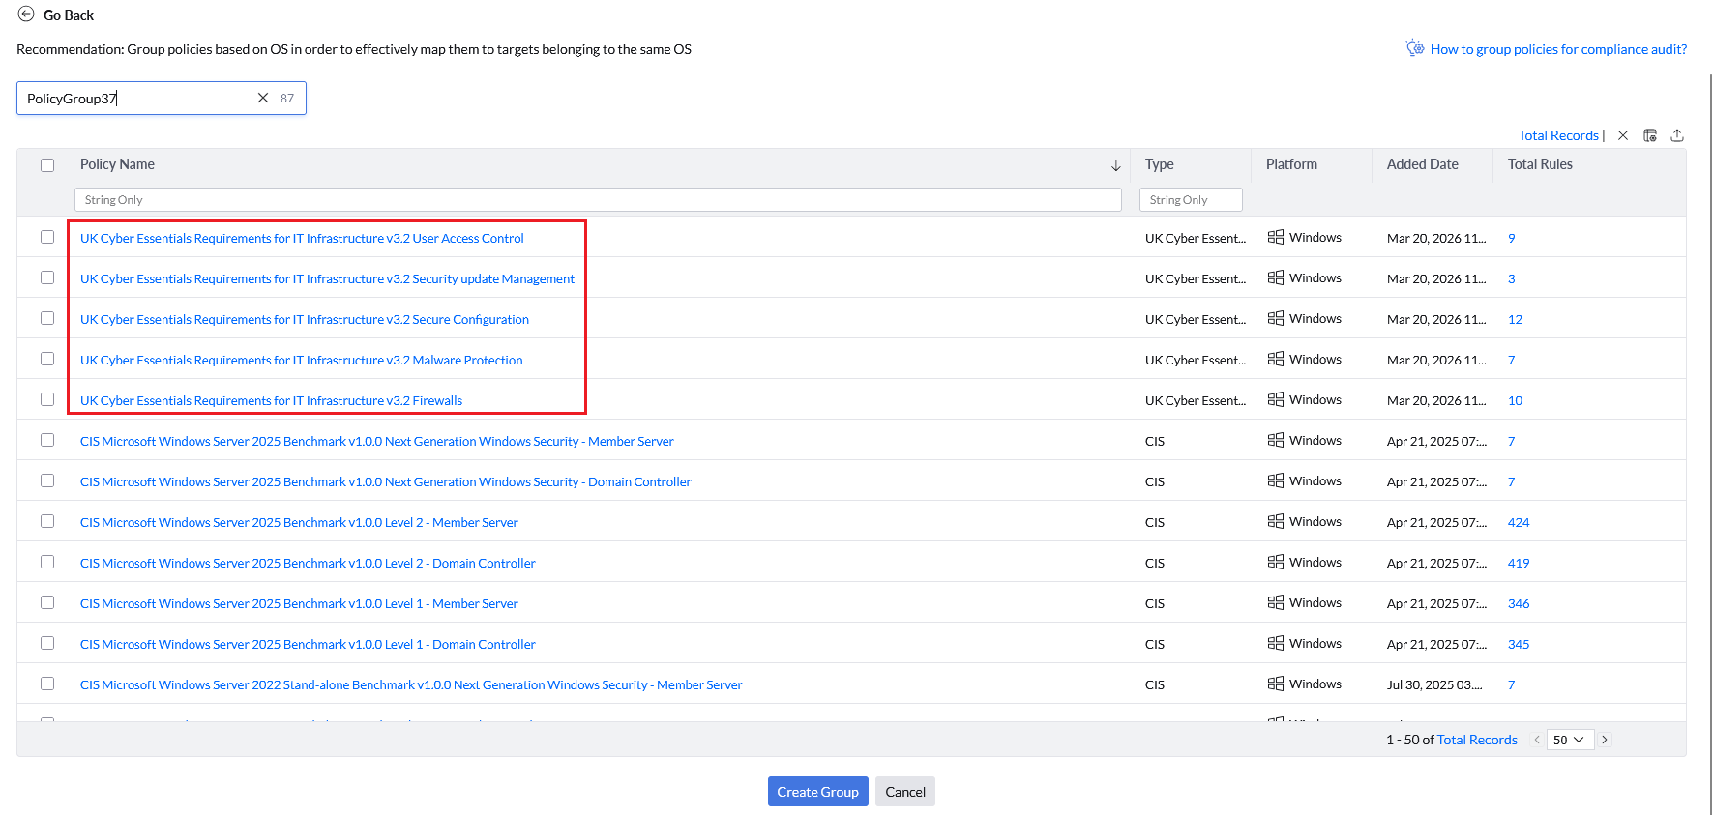Click Total Records link above the table
Viewport: 1714px width, 815px height.
[x=1558, y=135]
